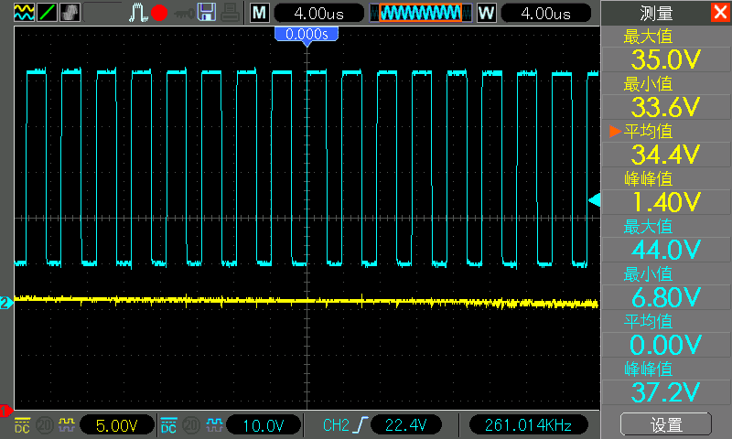
Task: Select the green diagonal line icon
Action: coord(47,13)
